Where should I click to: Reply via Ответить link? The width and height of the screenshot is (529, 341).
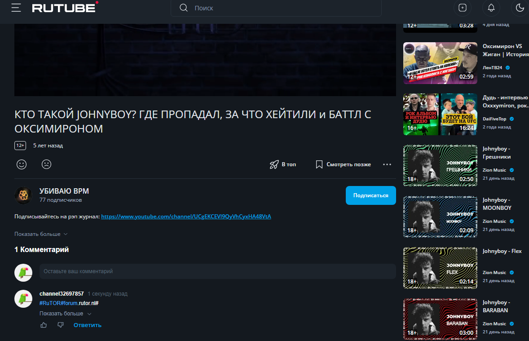[88, 325]
